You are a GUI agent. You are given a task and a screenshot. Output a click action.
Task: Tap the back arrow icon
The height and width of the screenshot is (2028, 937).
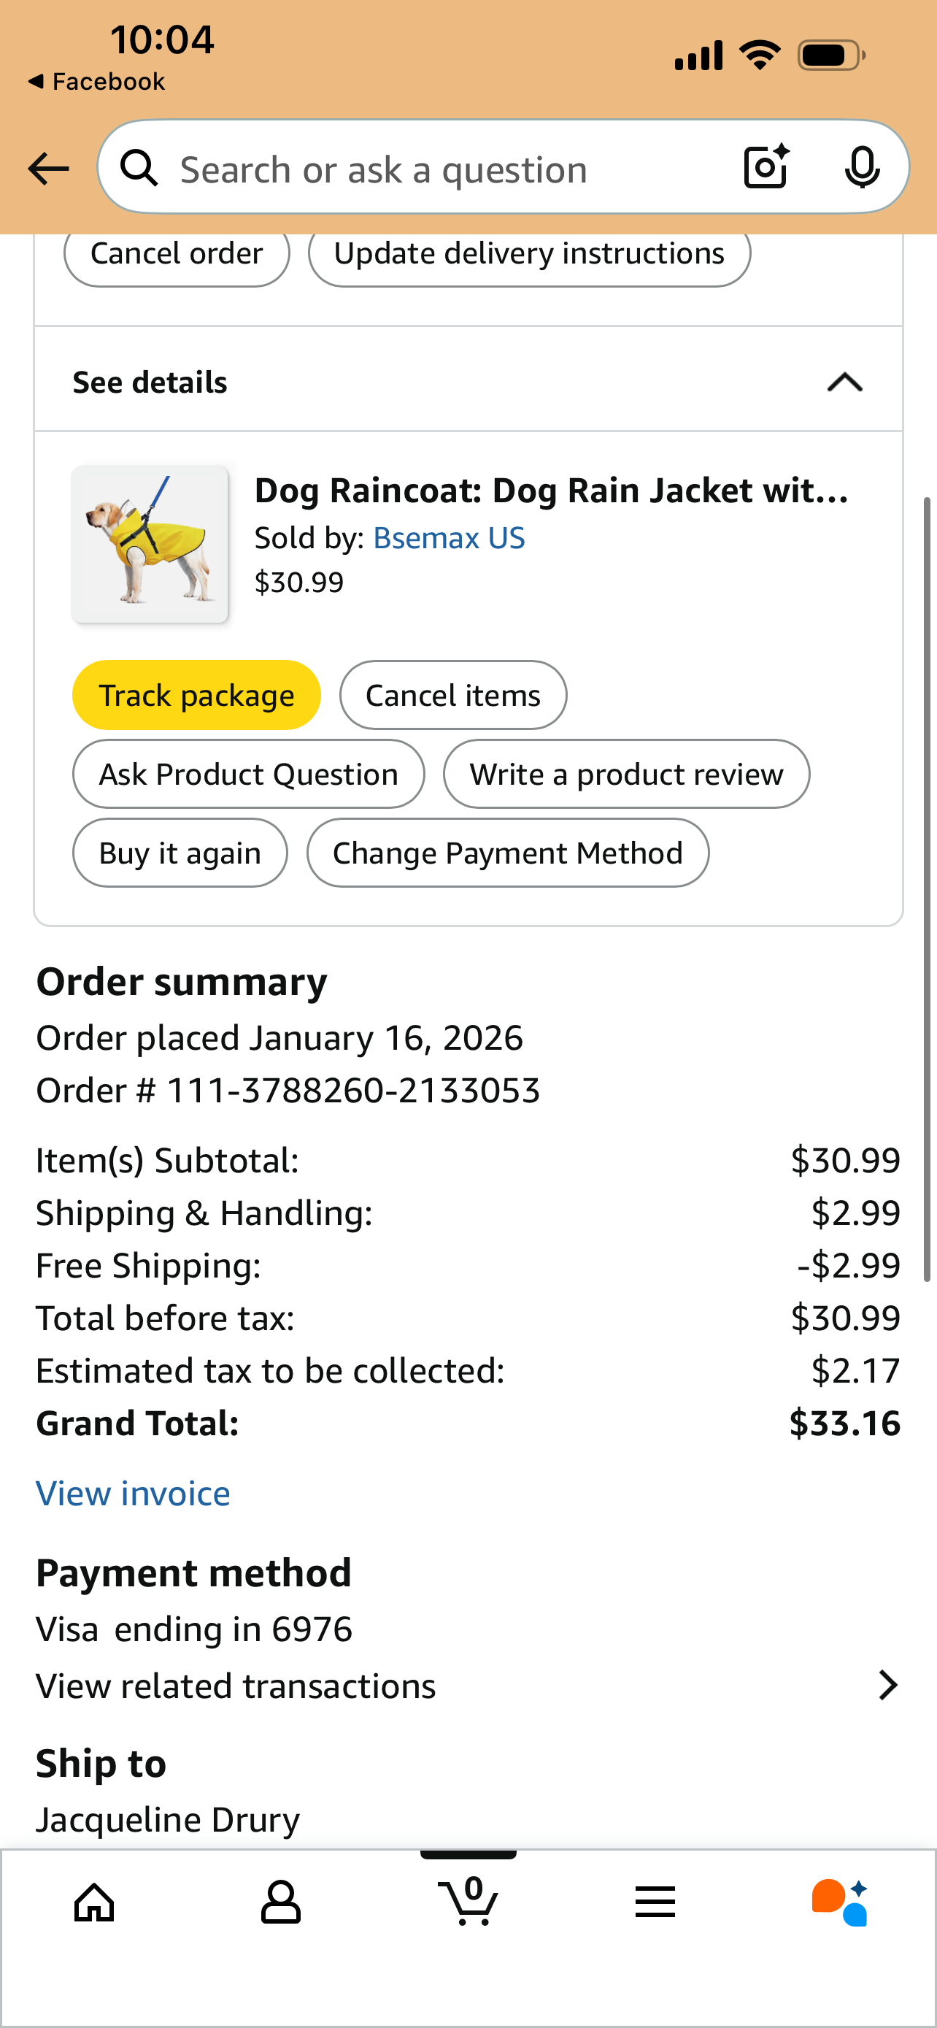click(x=49, y=169)
